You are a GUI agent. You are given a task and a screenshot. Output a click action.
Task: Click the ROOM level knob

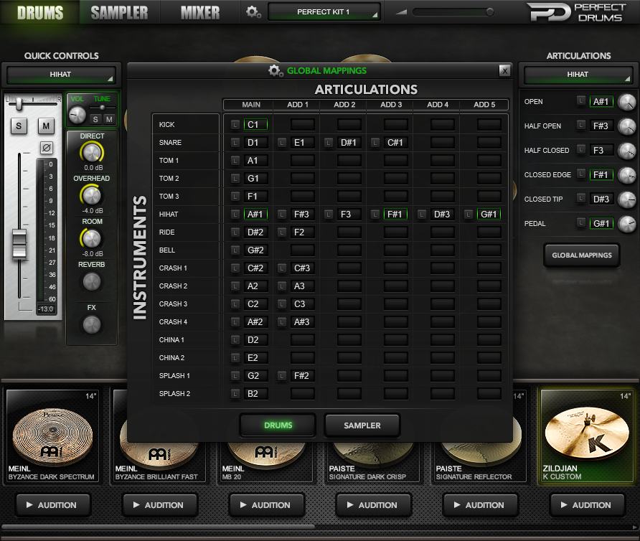click(x=92, y=238)
